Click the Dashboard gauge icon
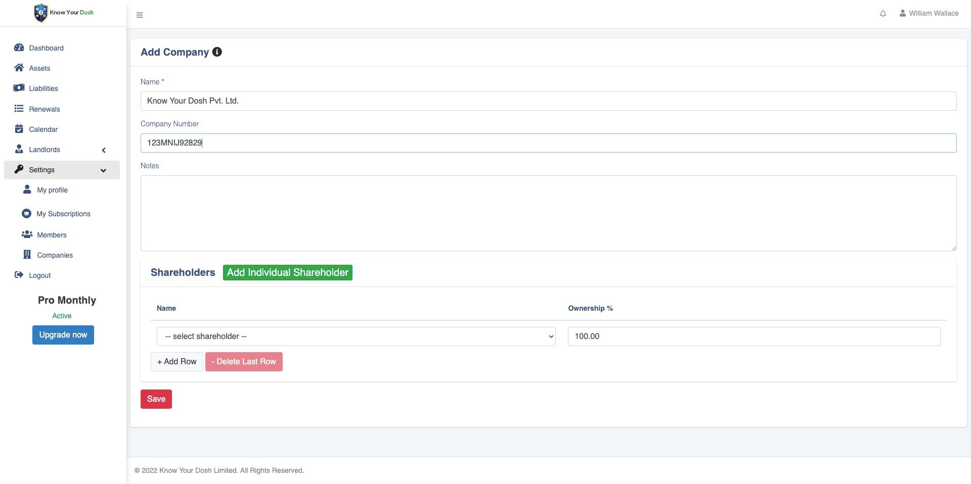 [x=19, y=47]
